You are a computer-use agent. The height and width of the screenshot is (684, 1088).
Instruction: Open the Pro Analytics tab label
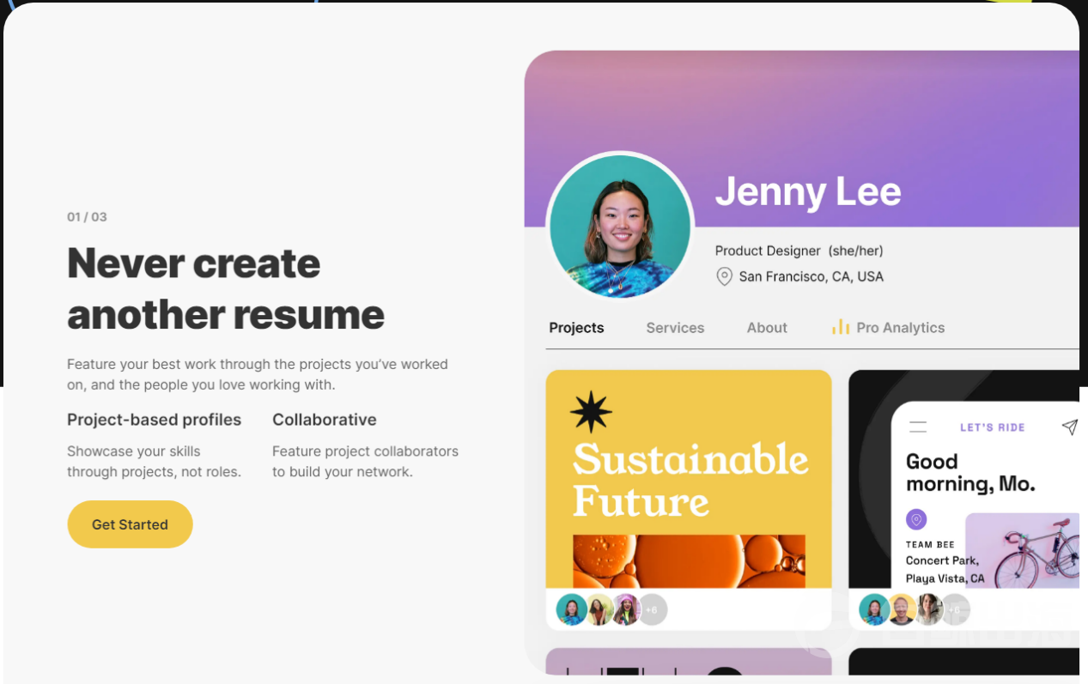pos(900,328)
